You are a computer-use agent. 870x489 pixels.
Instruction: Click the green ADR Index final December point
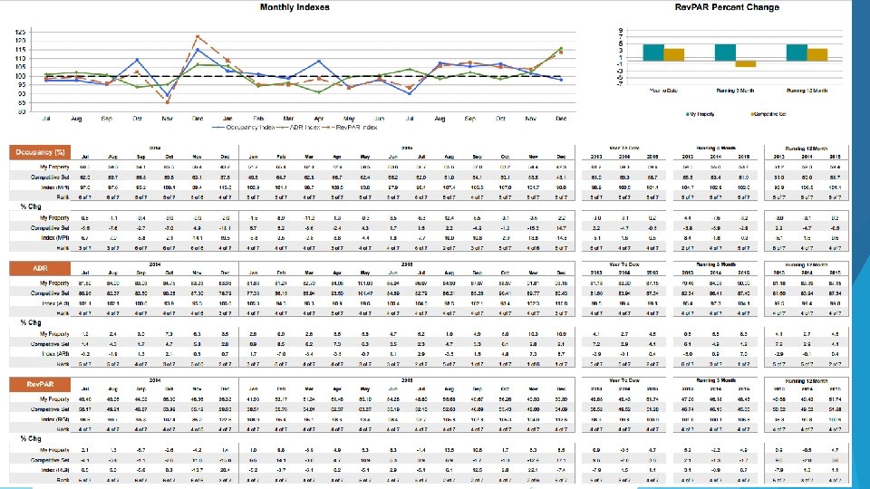[561, 48]
